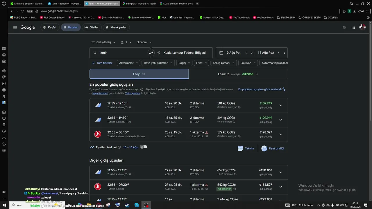372x209 pixels.
Task: Open the Ekonomi cabin class dropdown
Action: 144,42
